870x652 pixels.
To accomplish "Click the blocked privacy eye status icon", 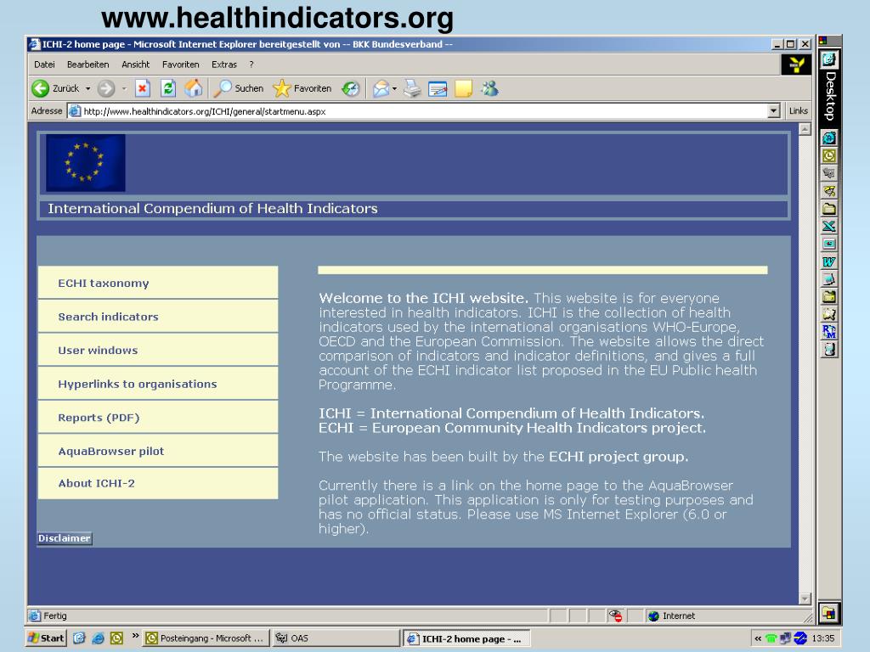I will coord(615,615).
